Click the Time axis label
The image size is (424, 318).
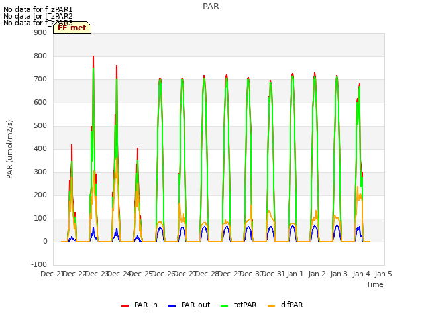[375, 284]
